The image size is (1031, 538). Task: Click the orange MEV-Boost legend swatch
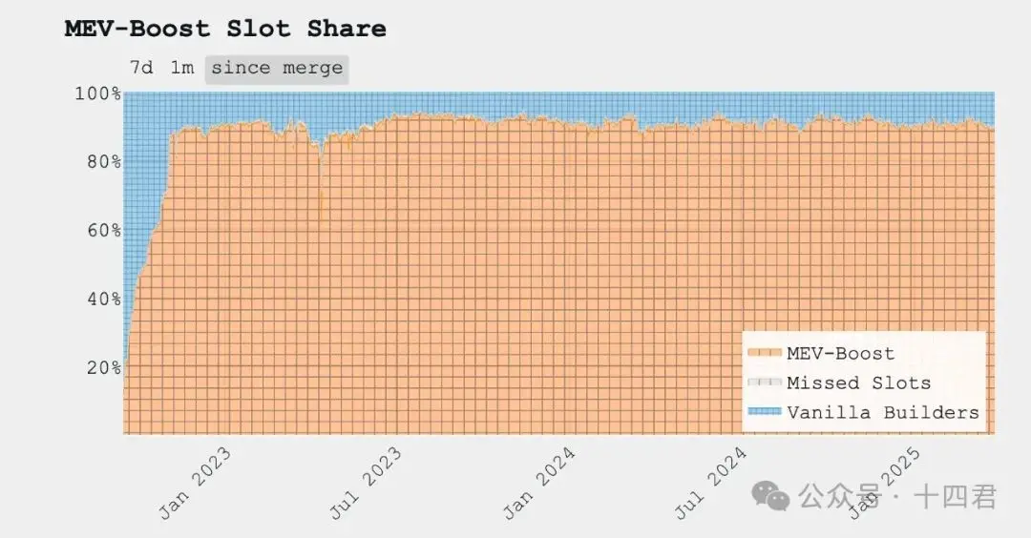[764, 353]
